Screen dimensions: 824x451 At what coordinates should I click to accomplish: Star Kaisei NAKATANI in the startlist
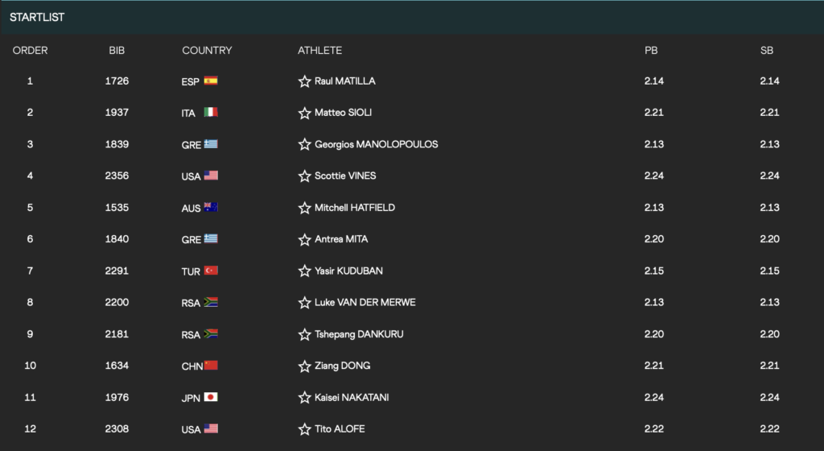pos(304,397)
